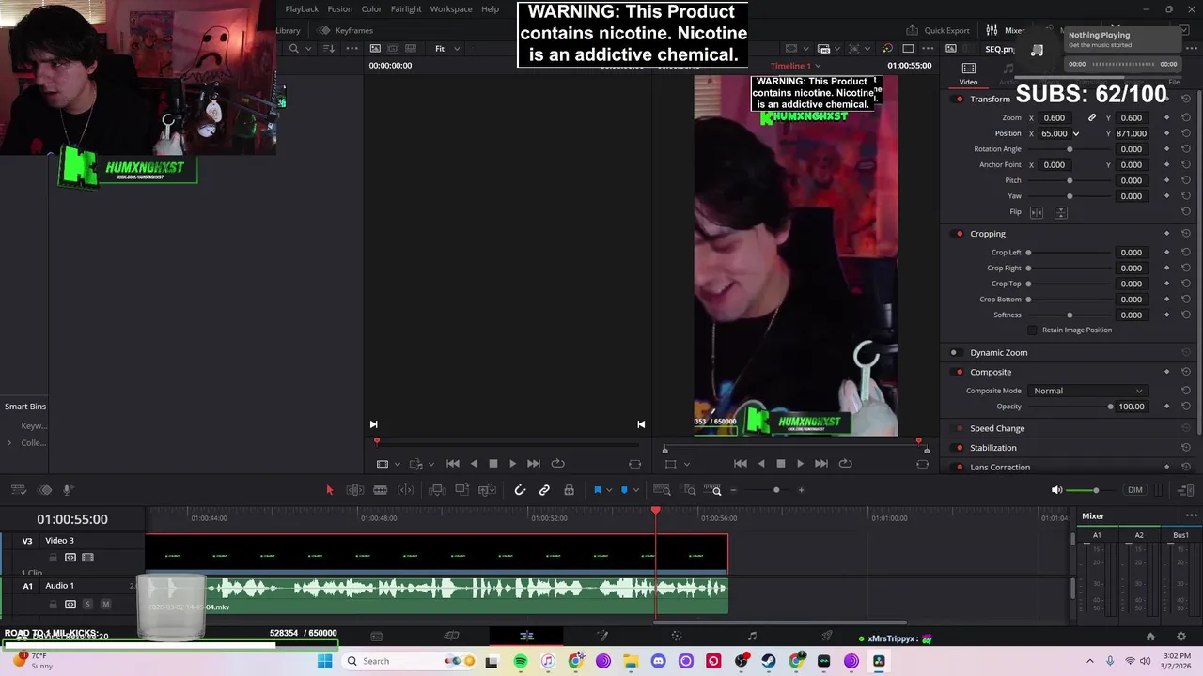Open the Windows Start button

point(324,661)
